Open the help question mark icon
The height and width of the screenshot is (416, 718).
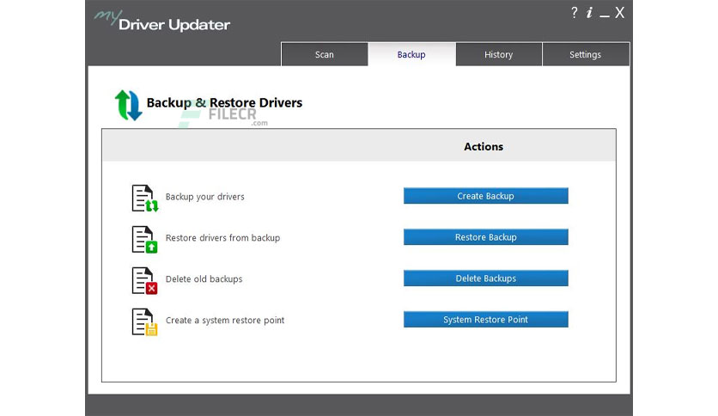575,12
